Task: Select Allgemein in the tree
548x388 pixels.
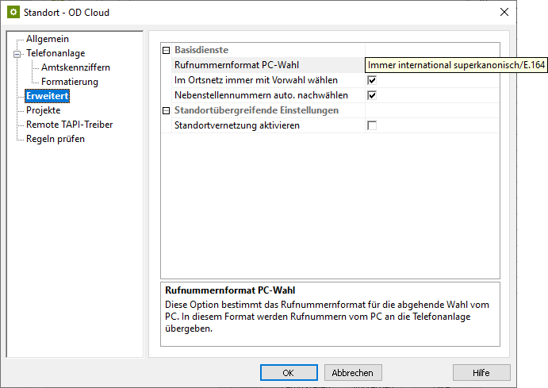Action: [48, 39]
